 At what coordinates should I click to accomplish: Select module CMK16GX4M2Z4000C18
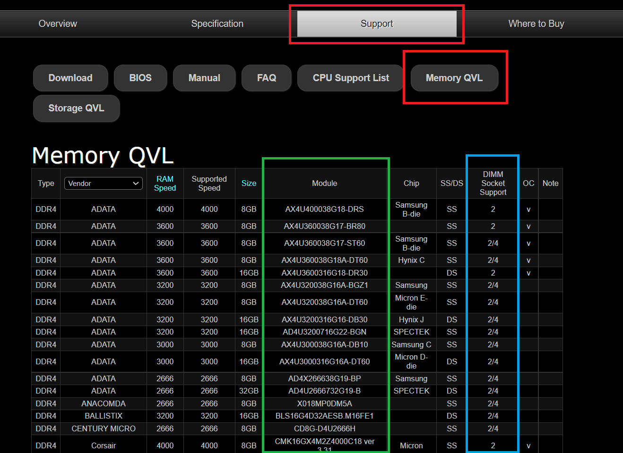point(324,445)
